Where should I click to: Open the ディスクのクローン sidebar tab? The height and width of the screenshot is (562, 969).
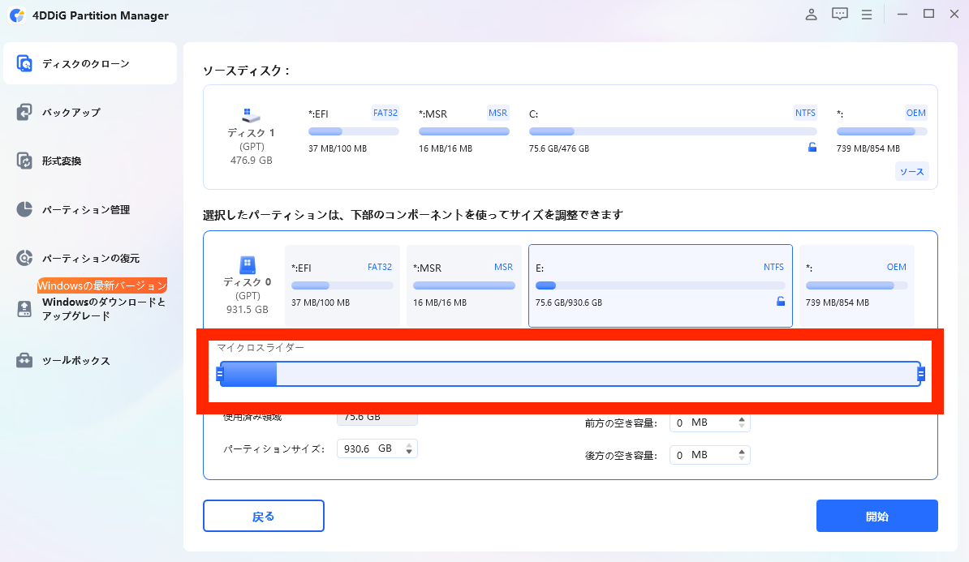[x=89, y=63]
